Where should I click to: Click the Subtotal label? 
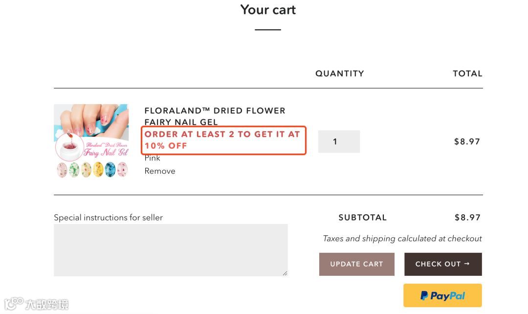click(362, 218)
